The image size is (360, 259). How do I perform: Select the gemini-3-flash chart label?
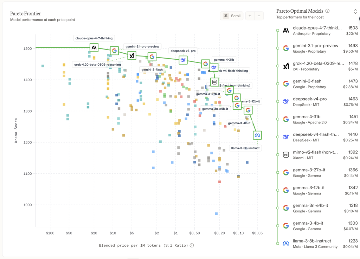pos(152,70)
